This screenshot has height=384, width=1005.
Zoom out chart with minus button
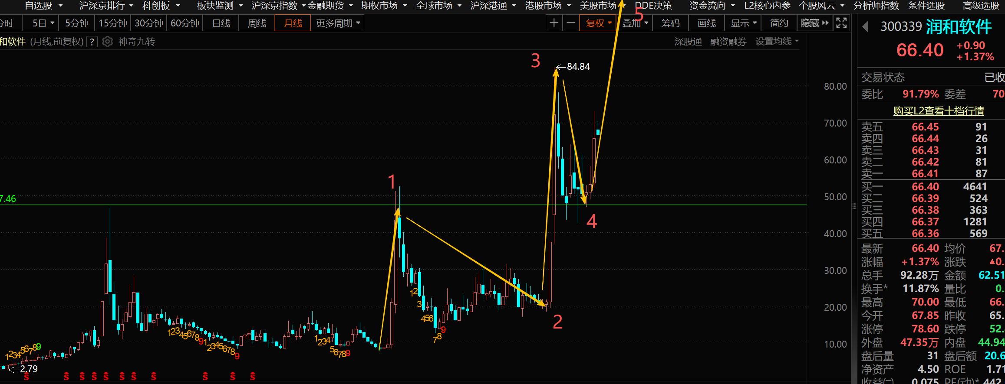(571, 23)
